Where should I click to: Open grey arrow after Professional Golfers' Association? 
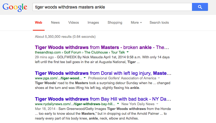(x=159, y=78)
